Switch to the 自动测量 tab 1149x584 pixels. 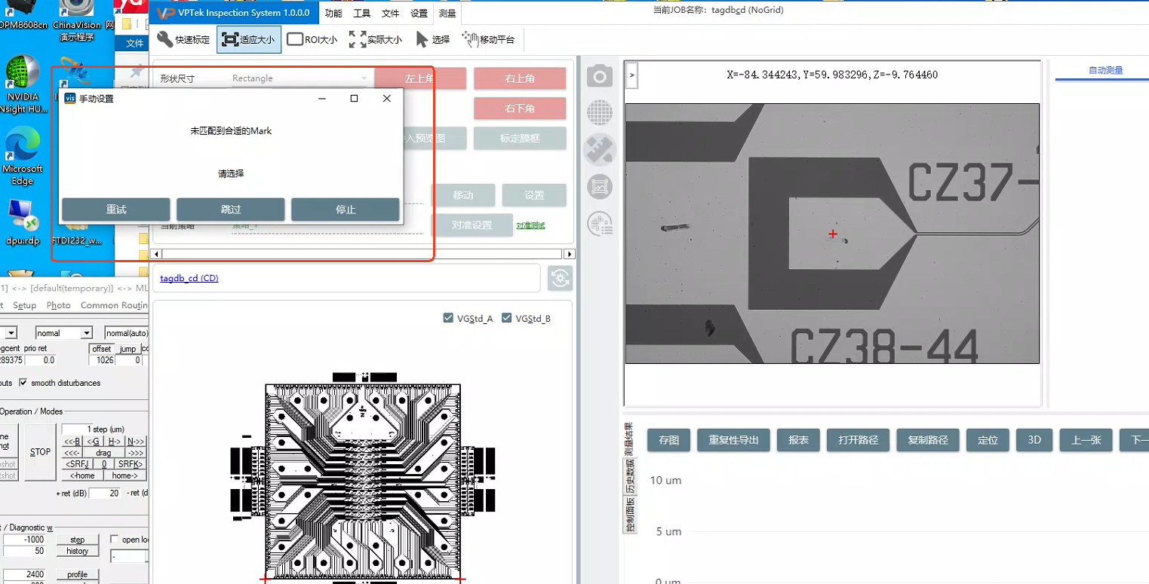1105,70
